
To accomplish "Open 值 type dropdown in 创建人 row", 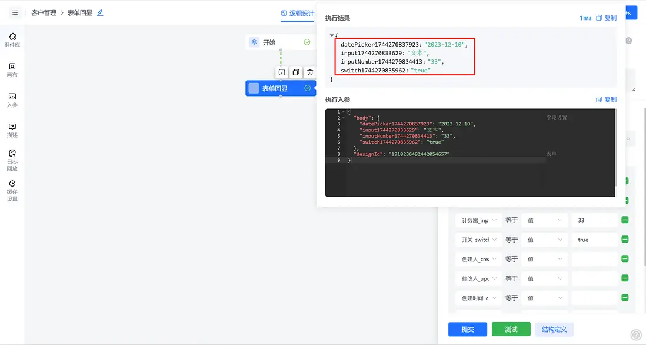I will tap(545, 259).
